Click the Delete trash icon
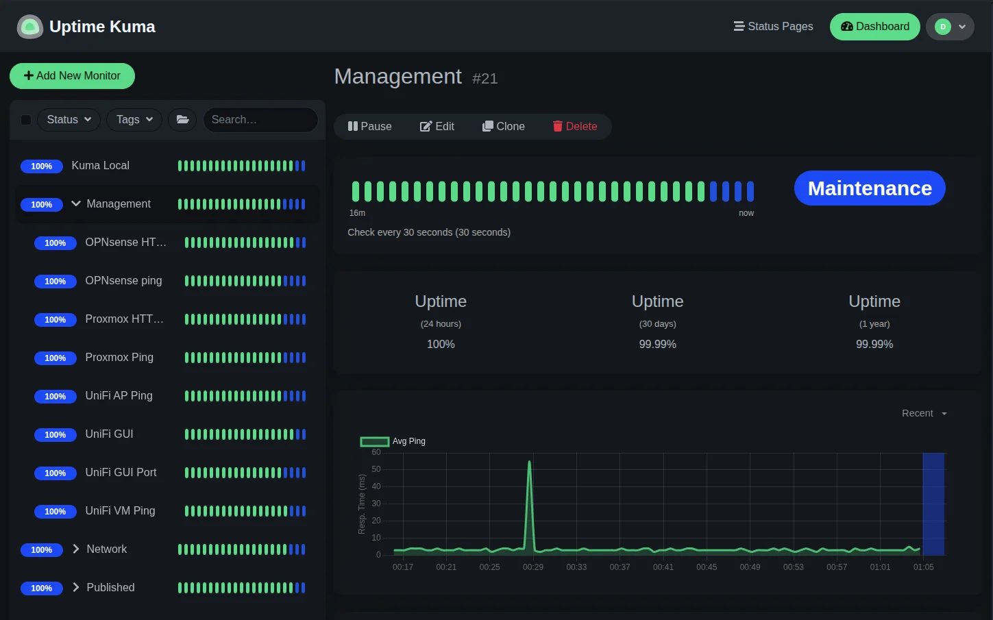Image resolution: width=993 pixels, height=620 pixels. [x=557, y=126]
